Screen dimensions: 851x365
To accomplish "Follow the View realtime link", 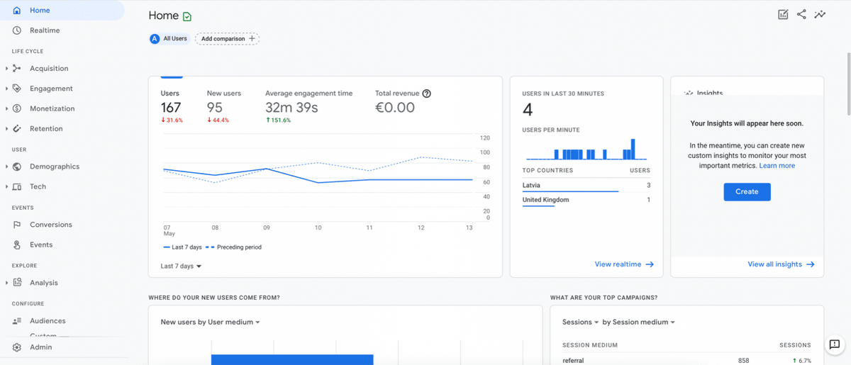I will (x=624, y=264).
